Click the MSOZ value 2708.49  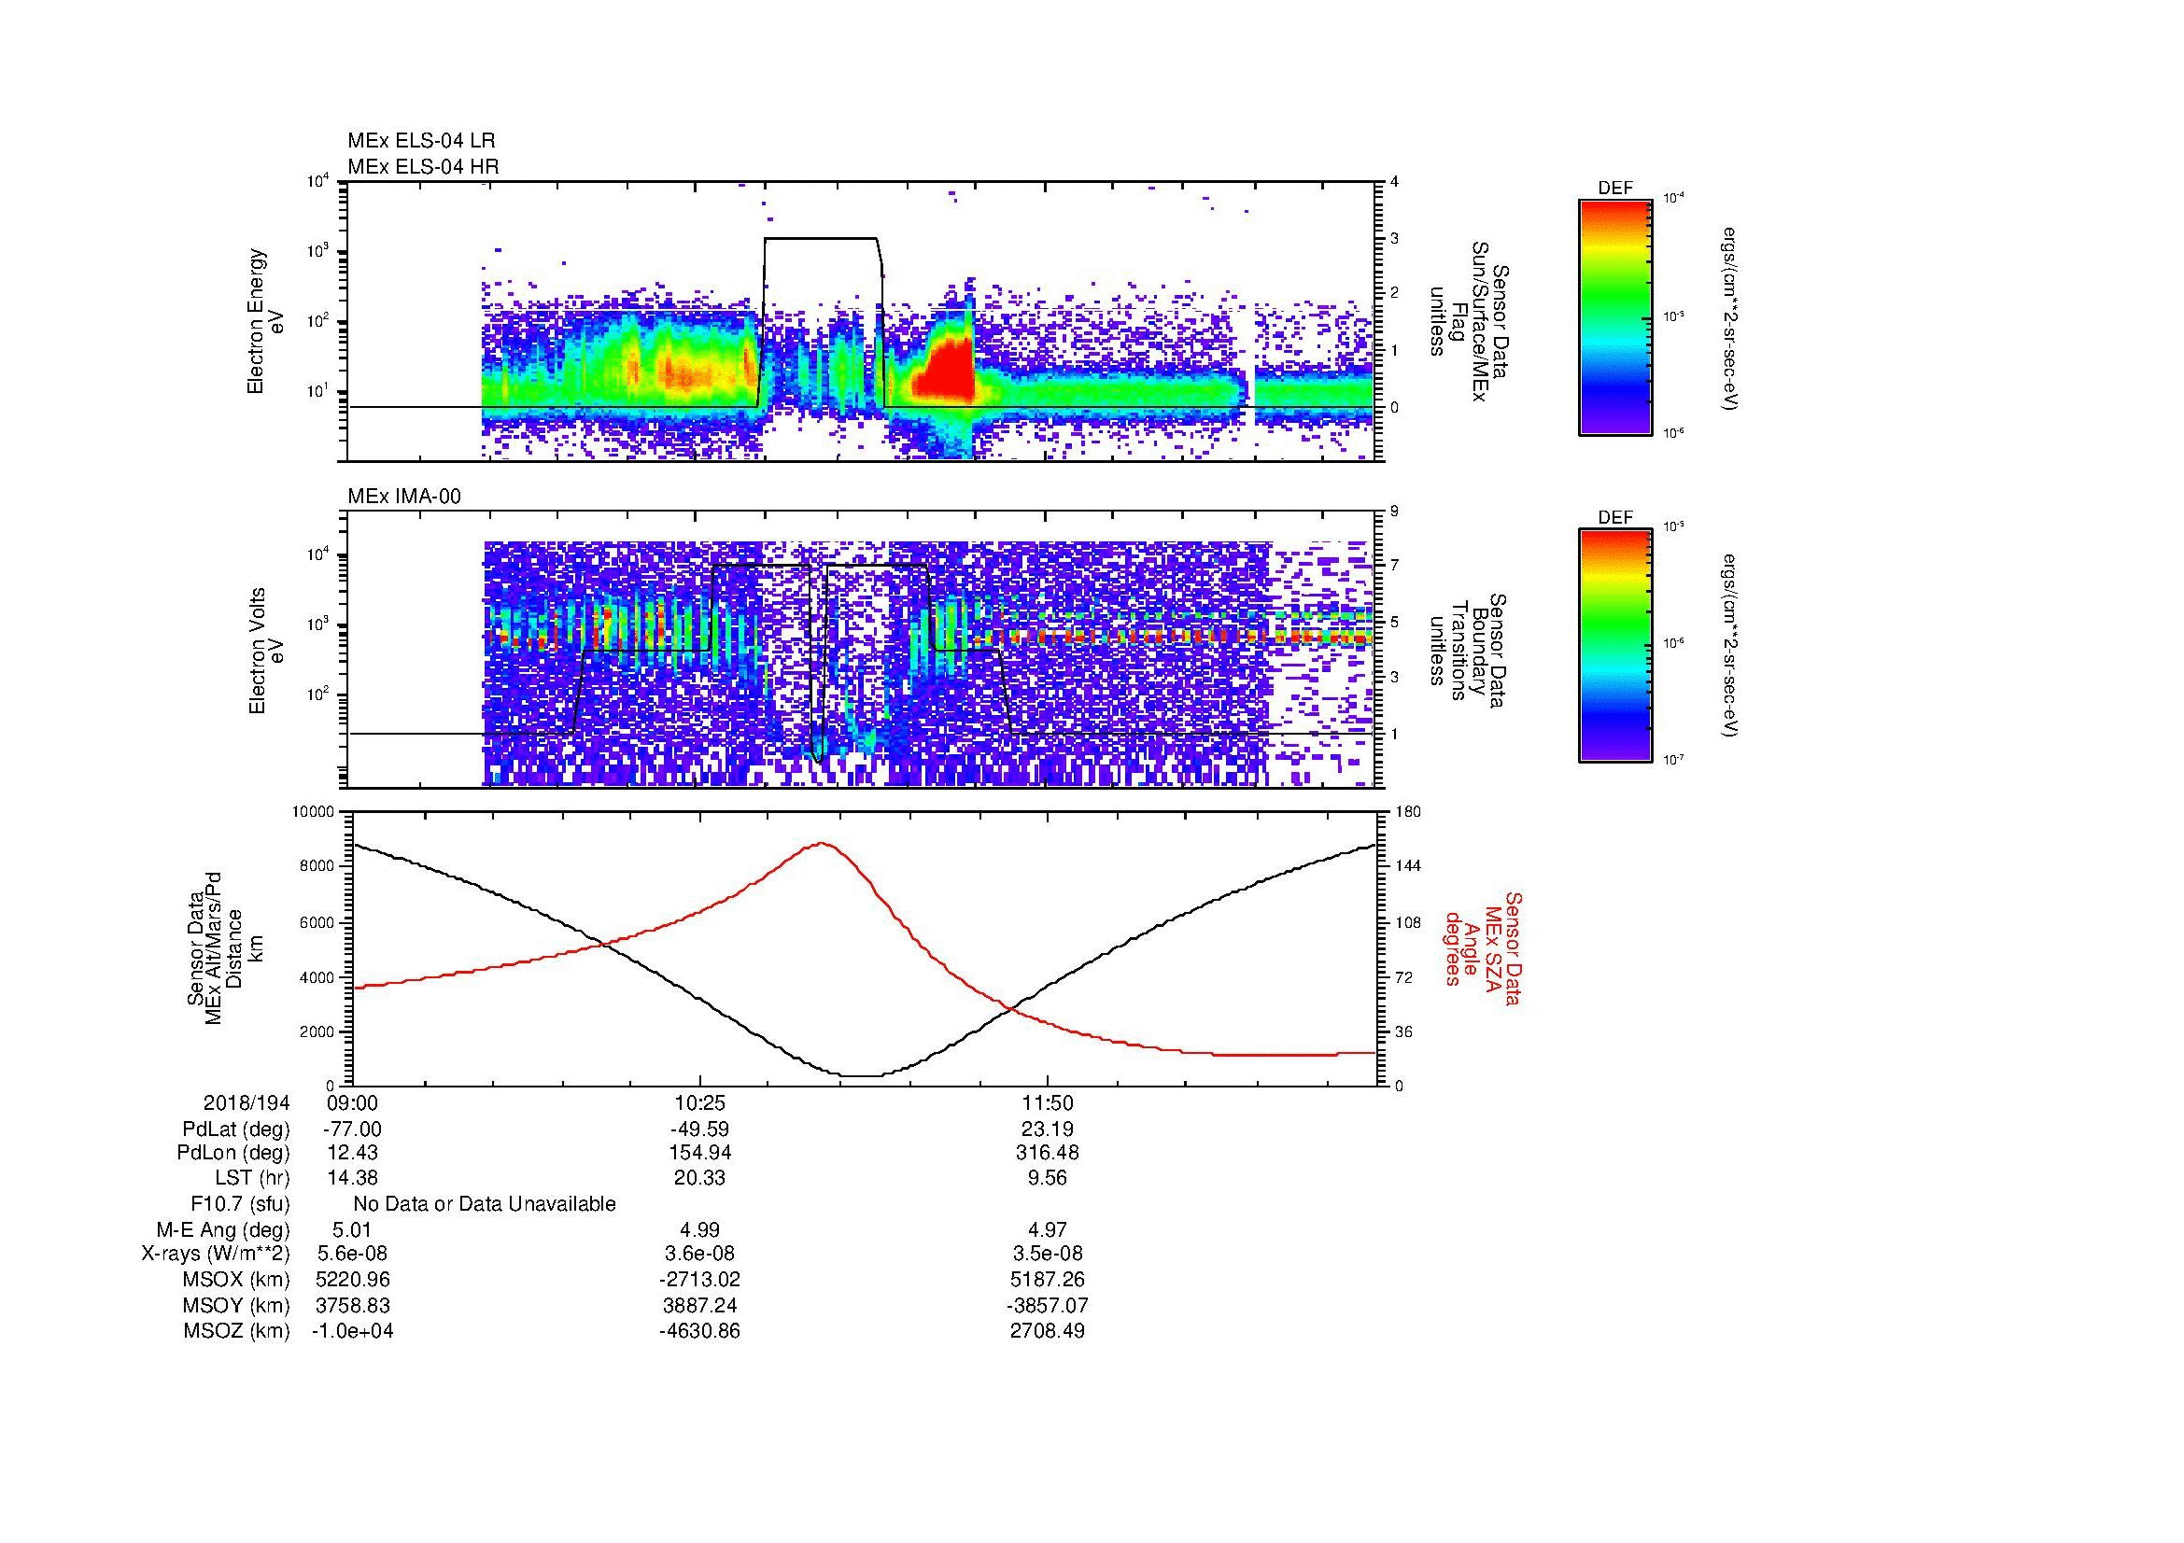(x=1048, y=1332)
